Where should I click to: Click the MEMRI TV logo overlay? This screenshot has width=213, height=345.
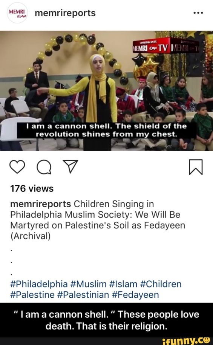166,46
